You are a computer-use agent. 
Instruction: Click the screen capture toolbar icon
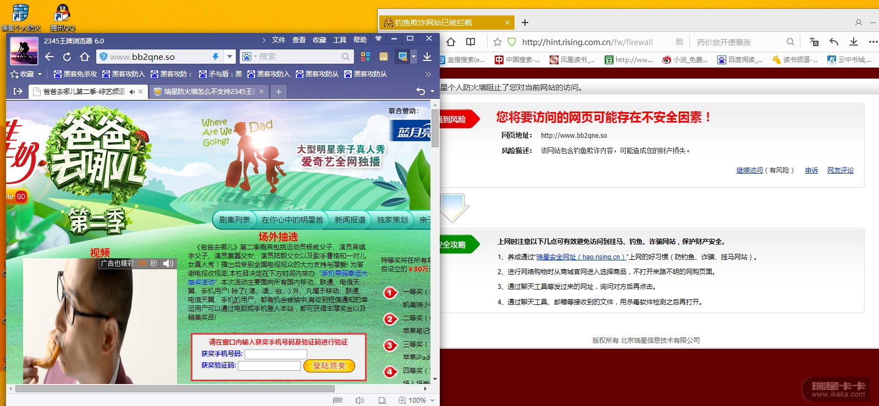click(x=403, y=57)
